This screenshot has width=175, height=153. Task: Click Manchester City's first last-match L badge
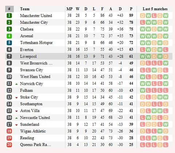(x=143, y=22)
